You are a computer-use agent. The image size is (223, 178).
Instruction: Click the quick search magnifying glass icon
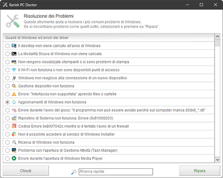(x=74, y=172)
